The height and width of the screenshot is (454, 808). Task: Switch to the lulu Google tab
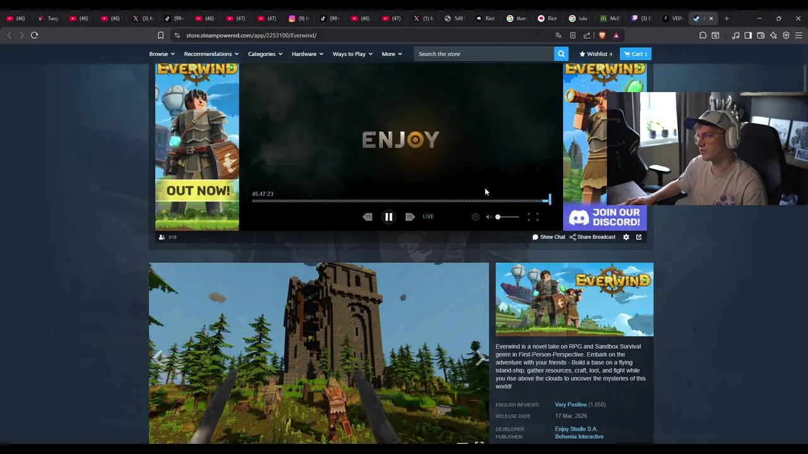click(578, 18)
